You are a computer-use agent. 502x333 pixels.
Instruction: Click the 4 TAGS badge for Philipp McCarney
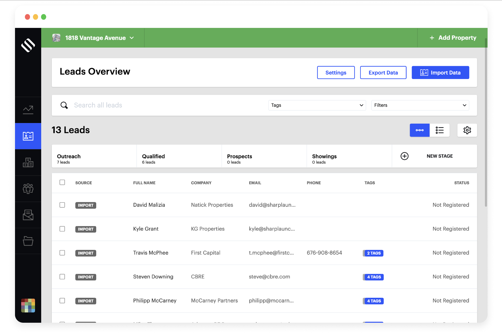click(x=373, y=301)
